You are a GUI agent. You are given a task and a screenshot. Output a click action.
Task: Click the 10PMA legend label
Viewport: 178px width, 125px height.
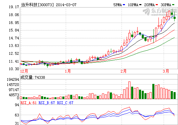click(x=133, y=5)
